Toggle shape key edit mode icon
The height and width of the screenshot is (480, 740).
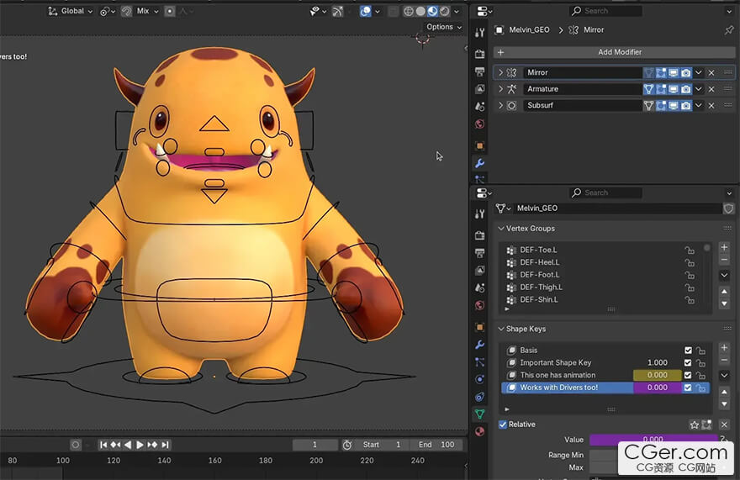click(x=706, y=425)
